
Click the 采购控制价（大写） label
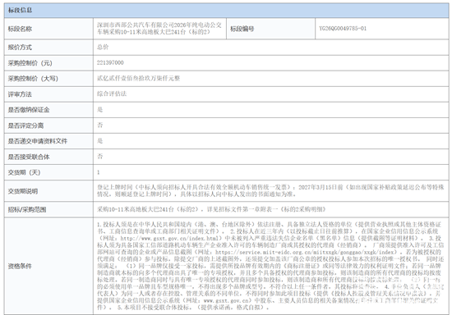[x=33, y=79]
